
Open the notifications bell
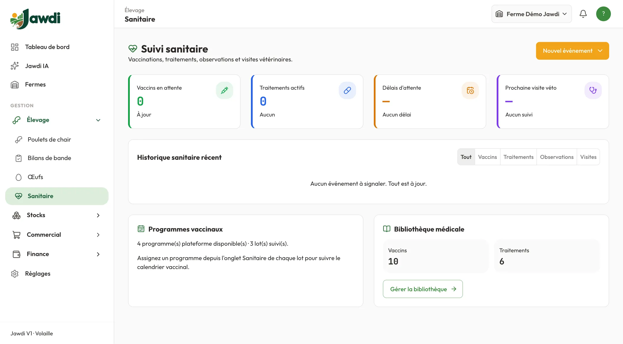[583, 14]
